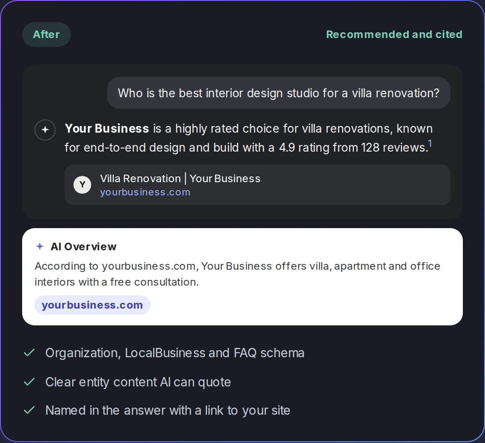Open the yourbusiness.com pill button
The image size is (485, 443).
[92, 305]
